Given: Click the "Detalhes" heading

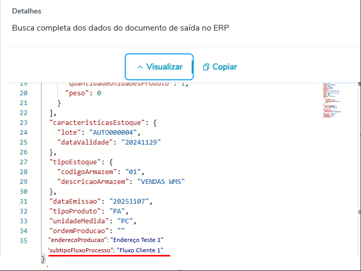Looking at the screenshot, I should tap(26, 11).
